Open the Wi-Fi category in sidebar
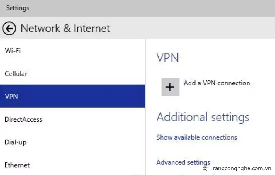The image size is (275, 175). [x=13, y=51]
